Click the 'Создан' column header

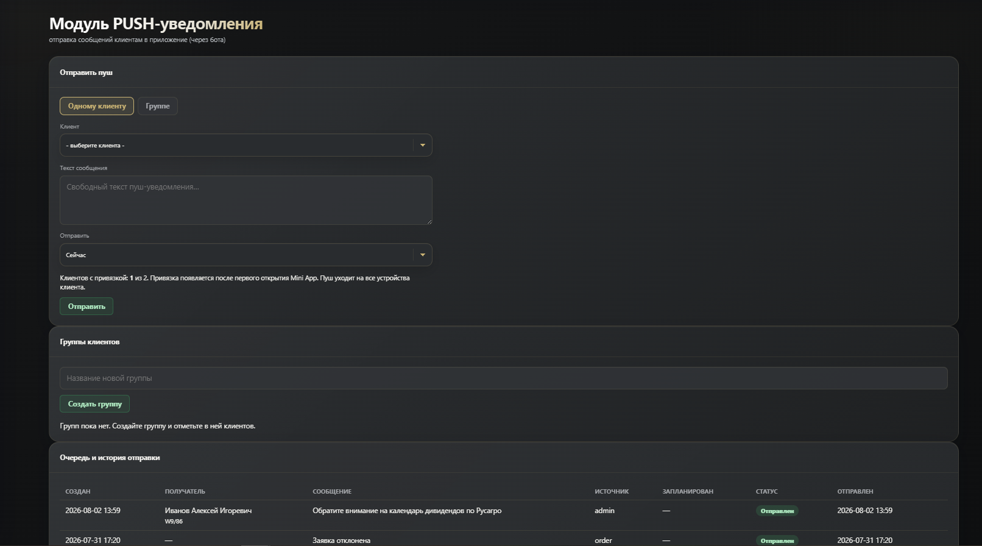click(x=78, y=491)
